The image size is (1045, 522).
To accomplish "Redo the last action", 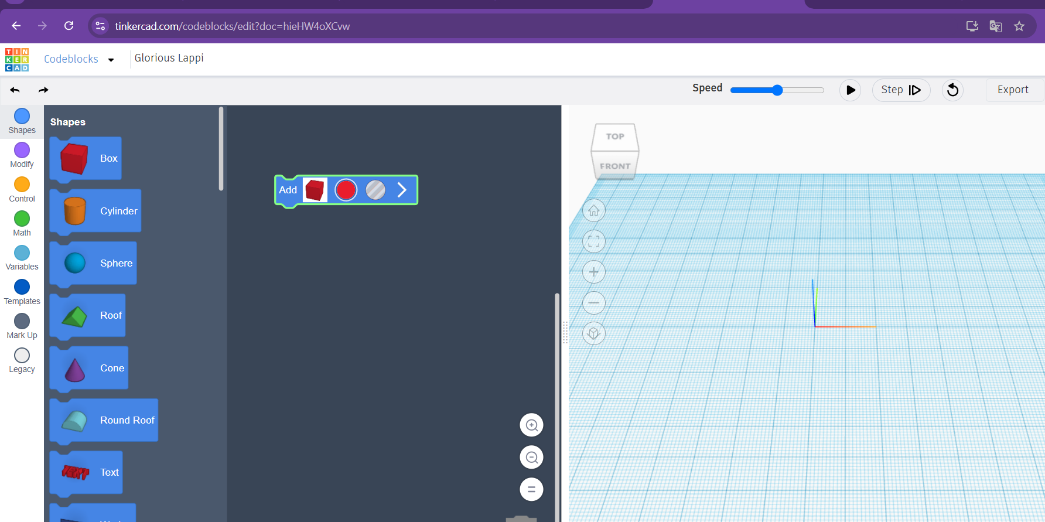I will 43,90.
